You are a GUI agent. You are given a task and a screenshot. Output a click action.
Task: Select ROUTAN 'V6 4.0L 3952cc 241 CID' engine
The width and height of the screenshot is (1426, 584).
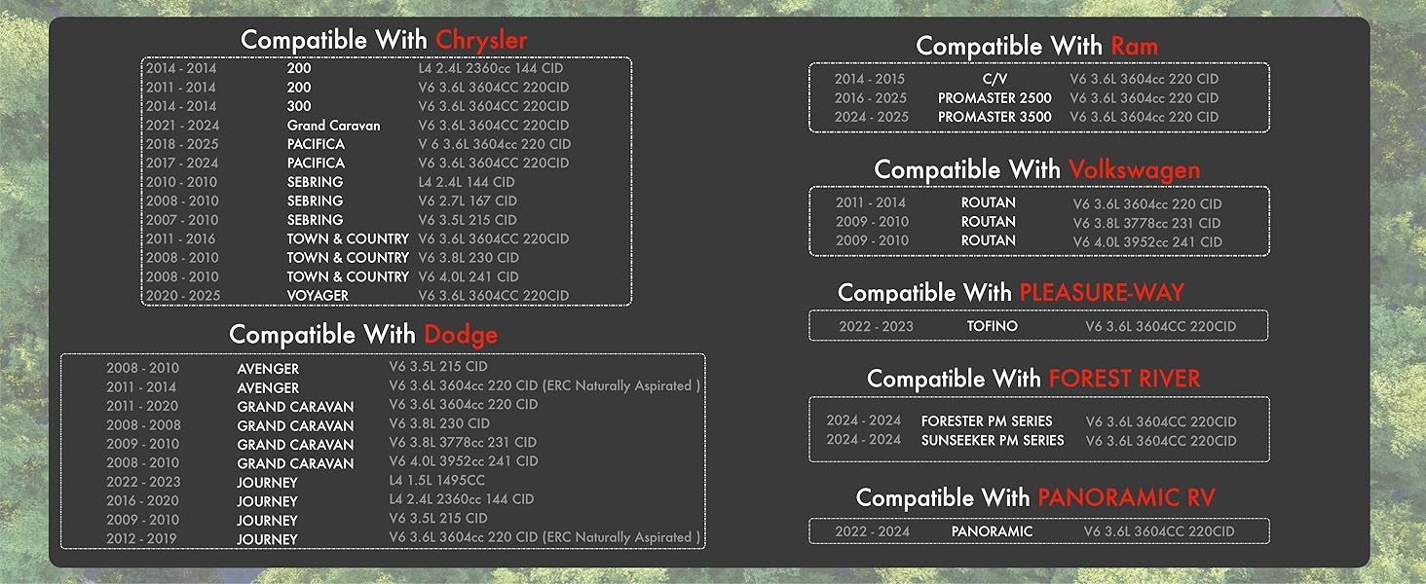pyautogui.click(x=1147, y=242)
